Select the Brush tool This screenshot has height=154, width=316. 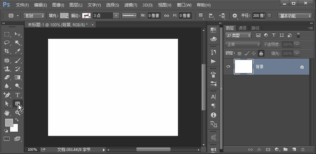(x=18, y=60)
